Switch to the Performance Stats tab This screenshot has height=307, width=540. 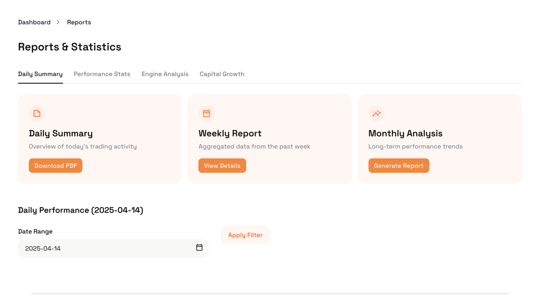click(x=102, y=74)
